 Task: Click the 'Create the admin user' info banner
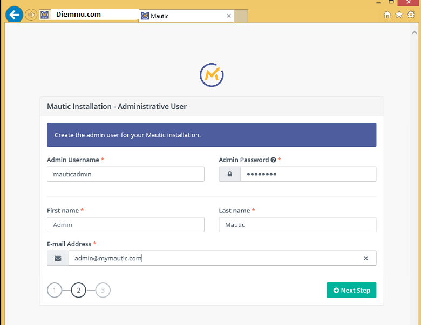pos(212,135)
